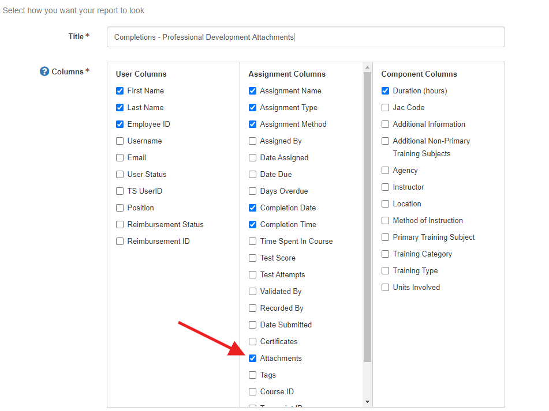Check the Test Score checkbox

[252, 258]
